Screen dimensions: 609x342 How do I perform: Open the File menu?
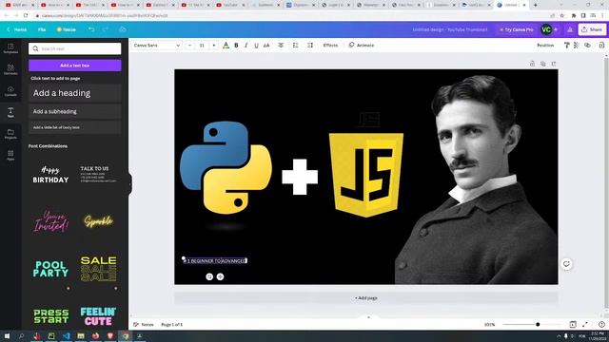coord(42,29)
